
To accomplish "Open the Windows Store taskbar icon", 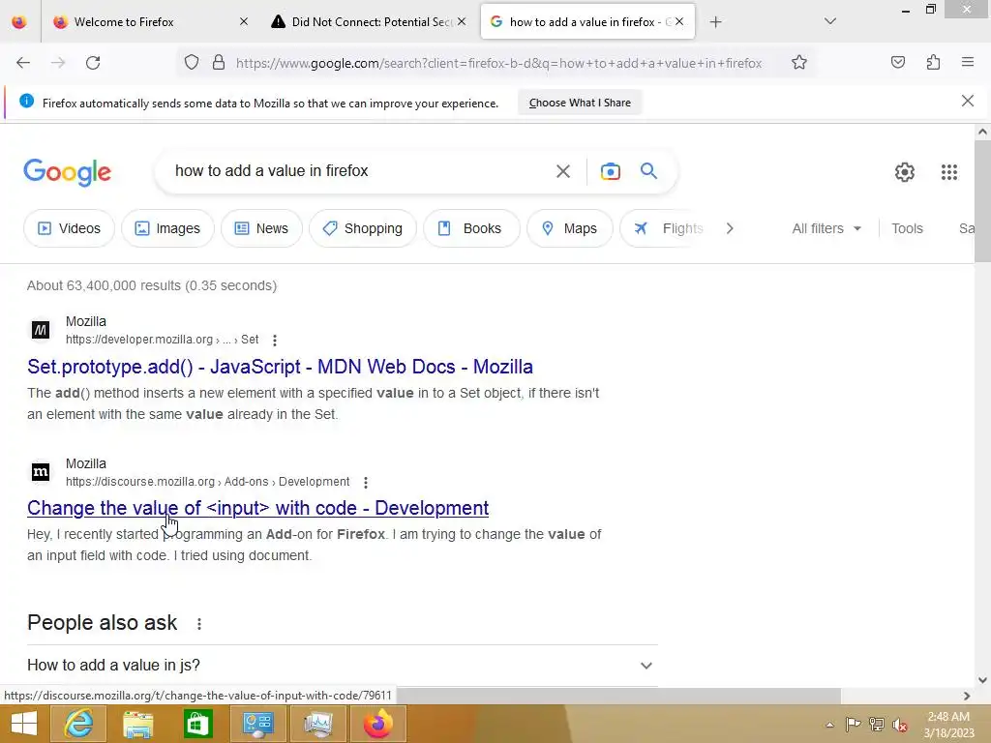I will tap(197, 724).
